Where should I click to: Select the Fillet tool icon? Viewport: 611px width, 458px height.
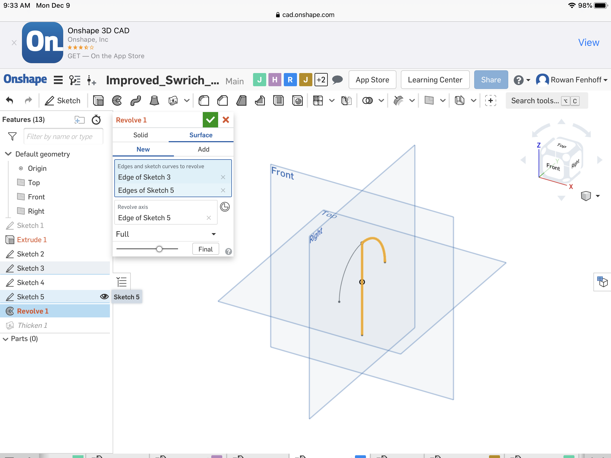click(202, 100)
